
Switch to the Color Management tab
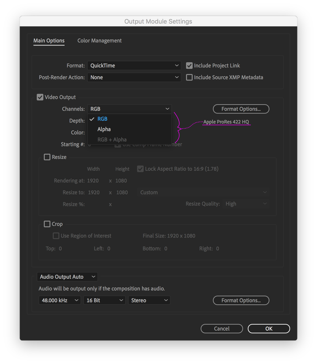click(99, 40)
